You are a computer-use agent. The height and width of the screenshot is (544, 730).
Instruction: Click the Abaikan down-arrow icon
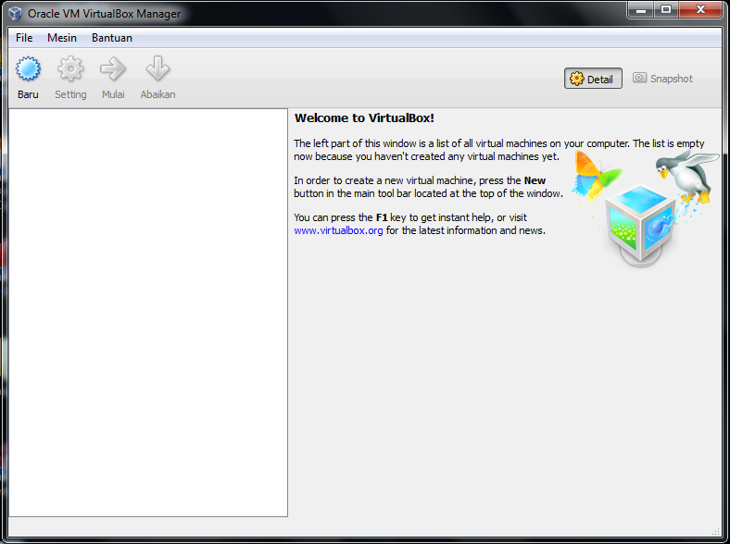[x=157, y=68]
